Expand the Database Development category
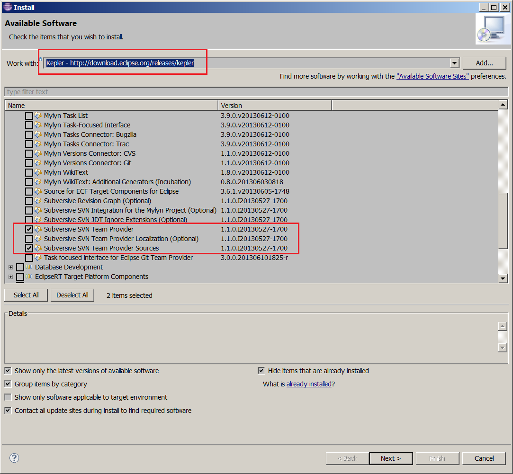 coord(10,267)
